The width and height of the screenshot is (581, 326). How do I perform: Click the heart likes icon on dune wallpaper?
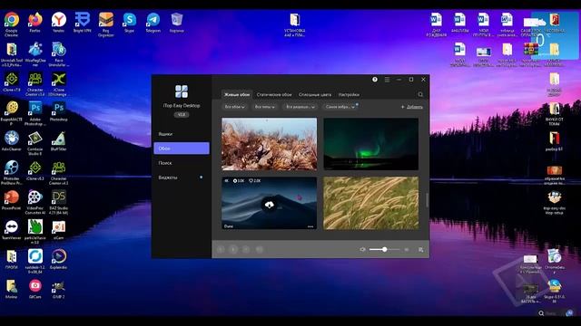point(251,181)
